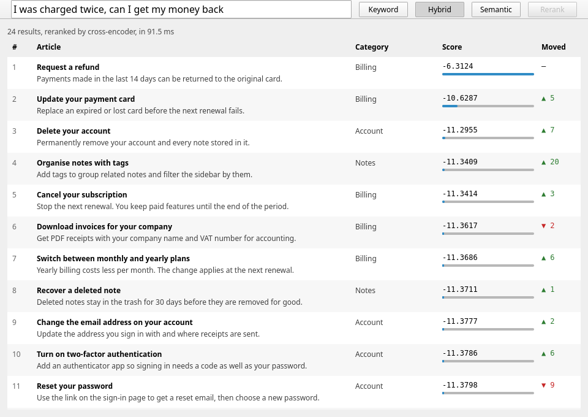Open the 'Request a refund' article

pyautogui.click(x=68, y=67)
